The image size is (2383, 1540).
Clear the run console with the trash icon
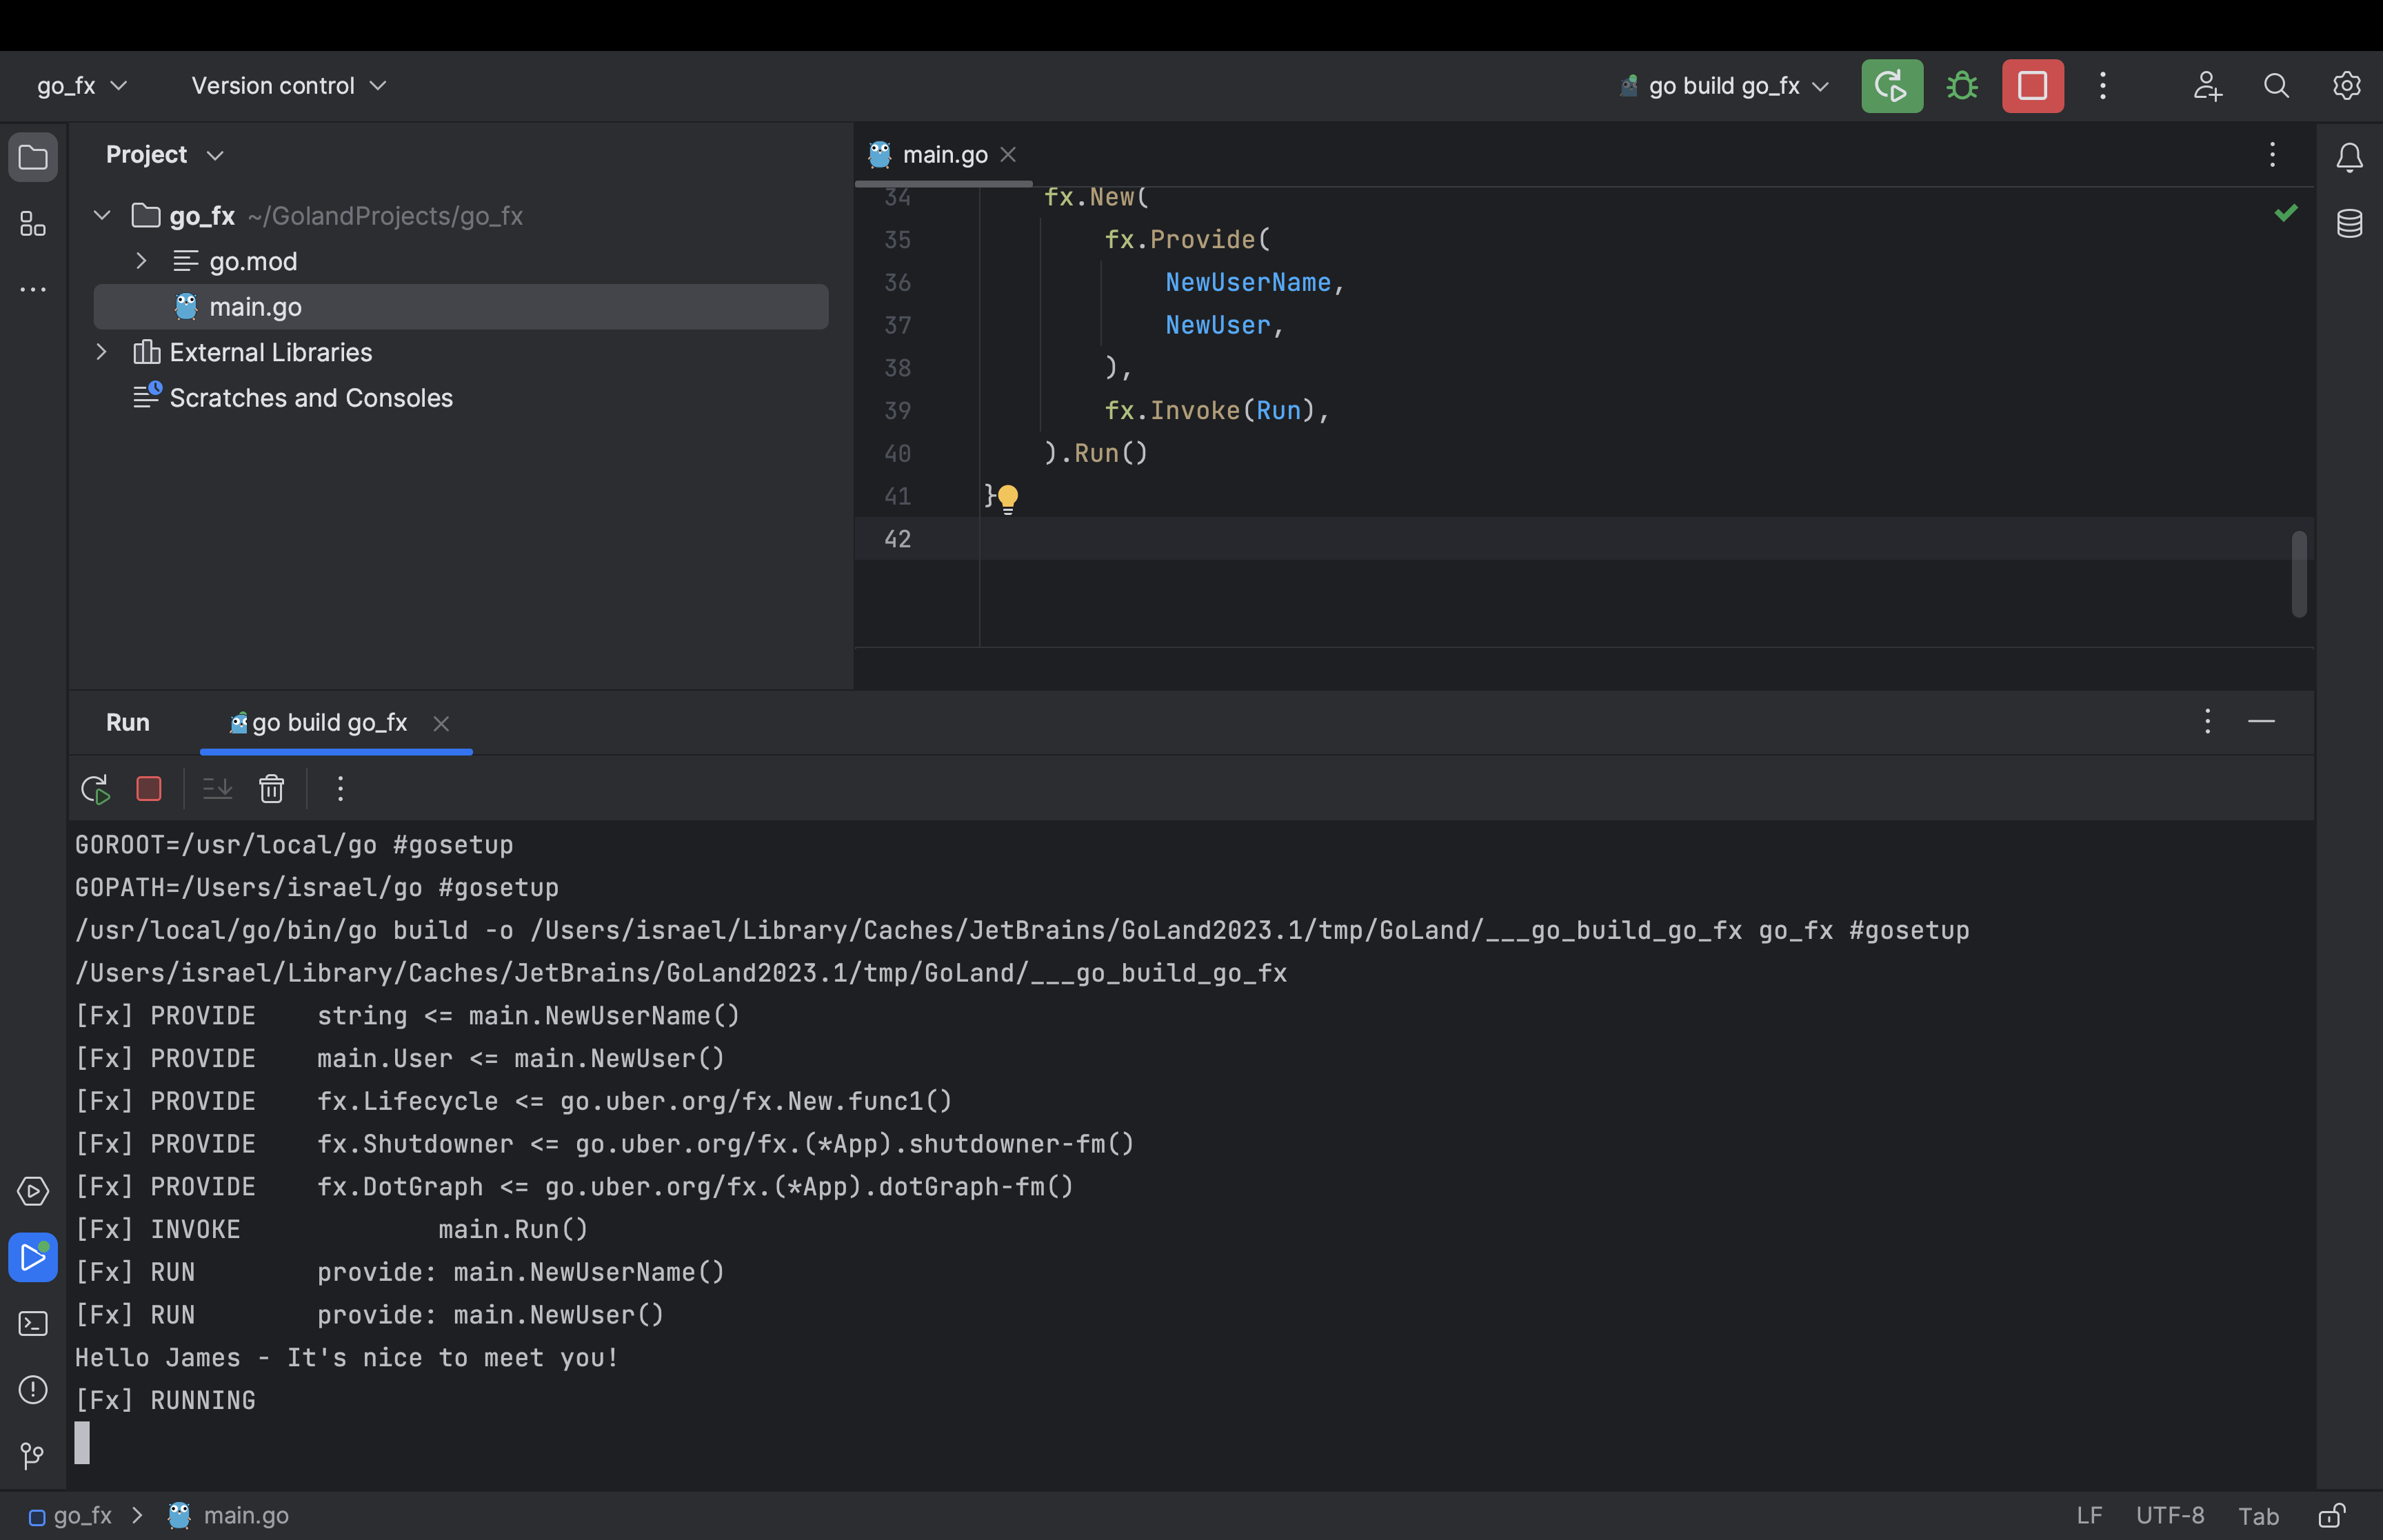coord(272,789)
